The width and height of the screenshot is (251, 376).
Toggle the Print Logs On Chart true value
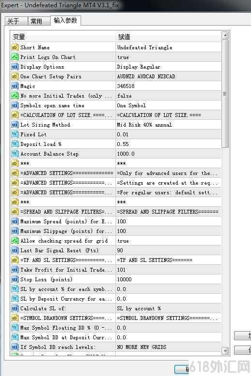click(x=168, y=57)
